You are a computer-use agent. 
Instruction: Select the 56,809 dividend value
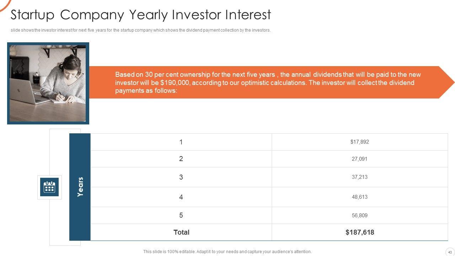[359, 215]
